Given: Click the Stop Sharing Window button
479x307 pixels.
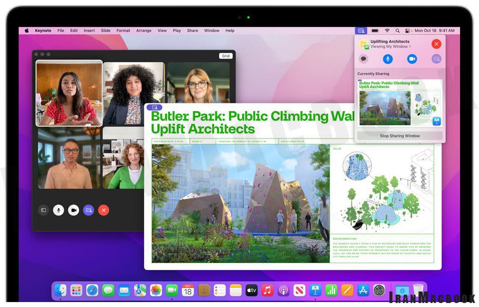Looking at the screenshot, I should pos(400,136).
